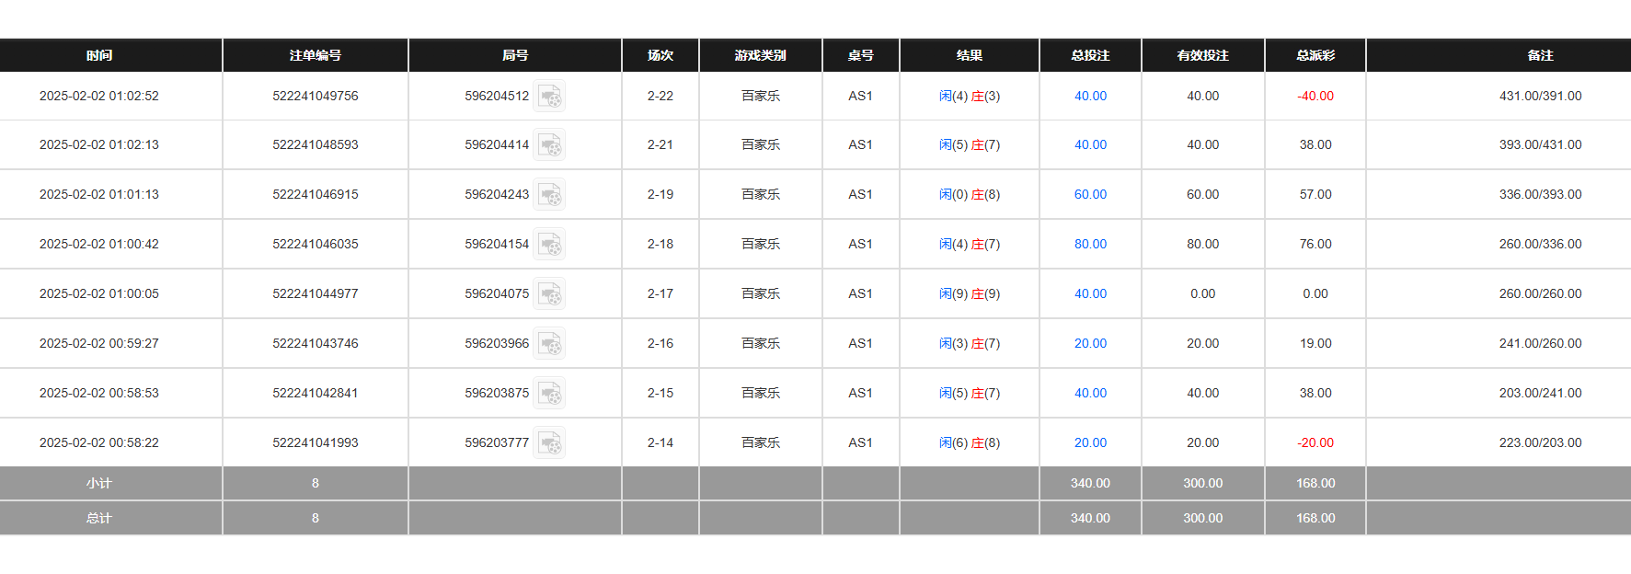
Task: Click the 总派彩 column header
Action: [x=1315, y=55]
